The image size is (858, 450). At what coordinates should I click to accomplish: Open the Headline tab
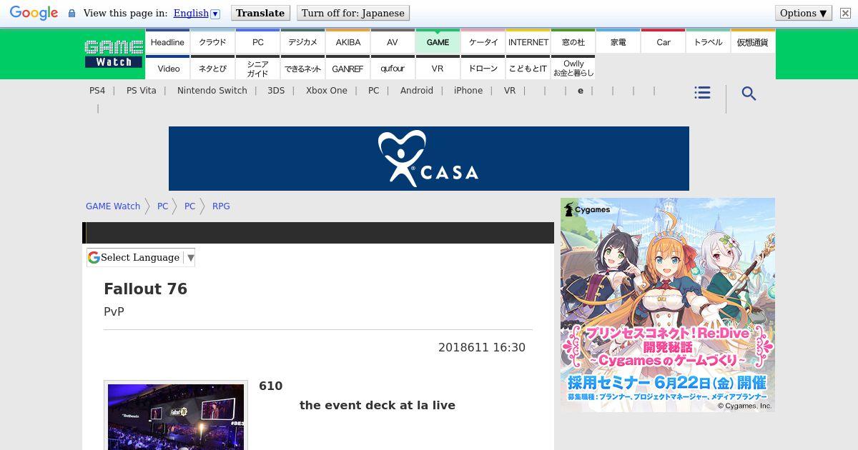[167, 41]
